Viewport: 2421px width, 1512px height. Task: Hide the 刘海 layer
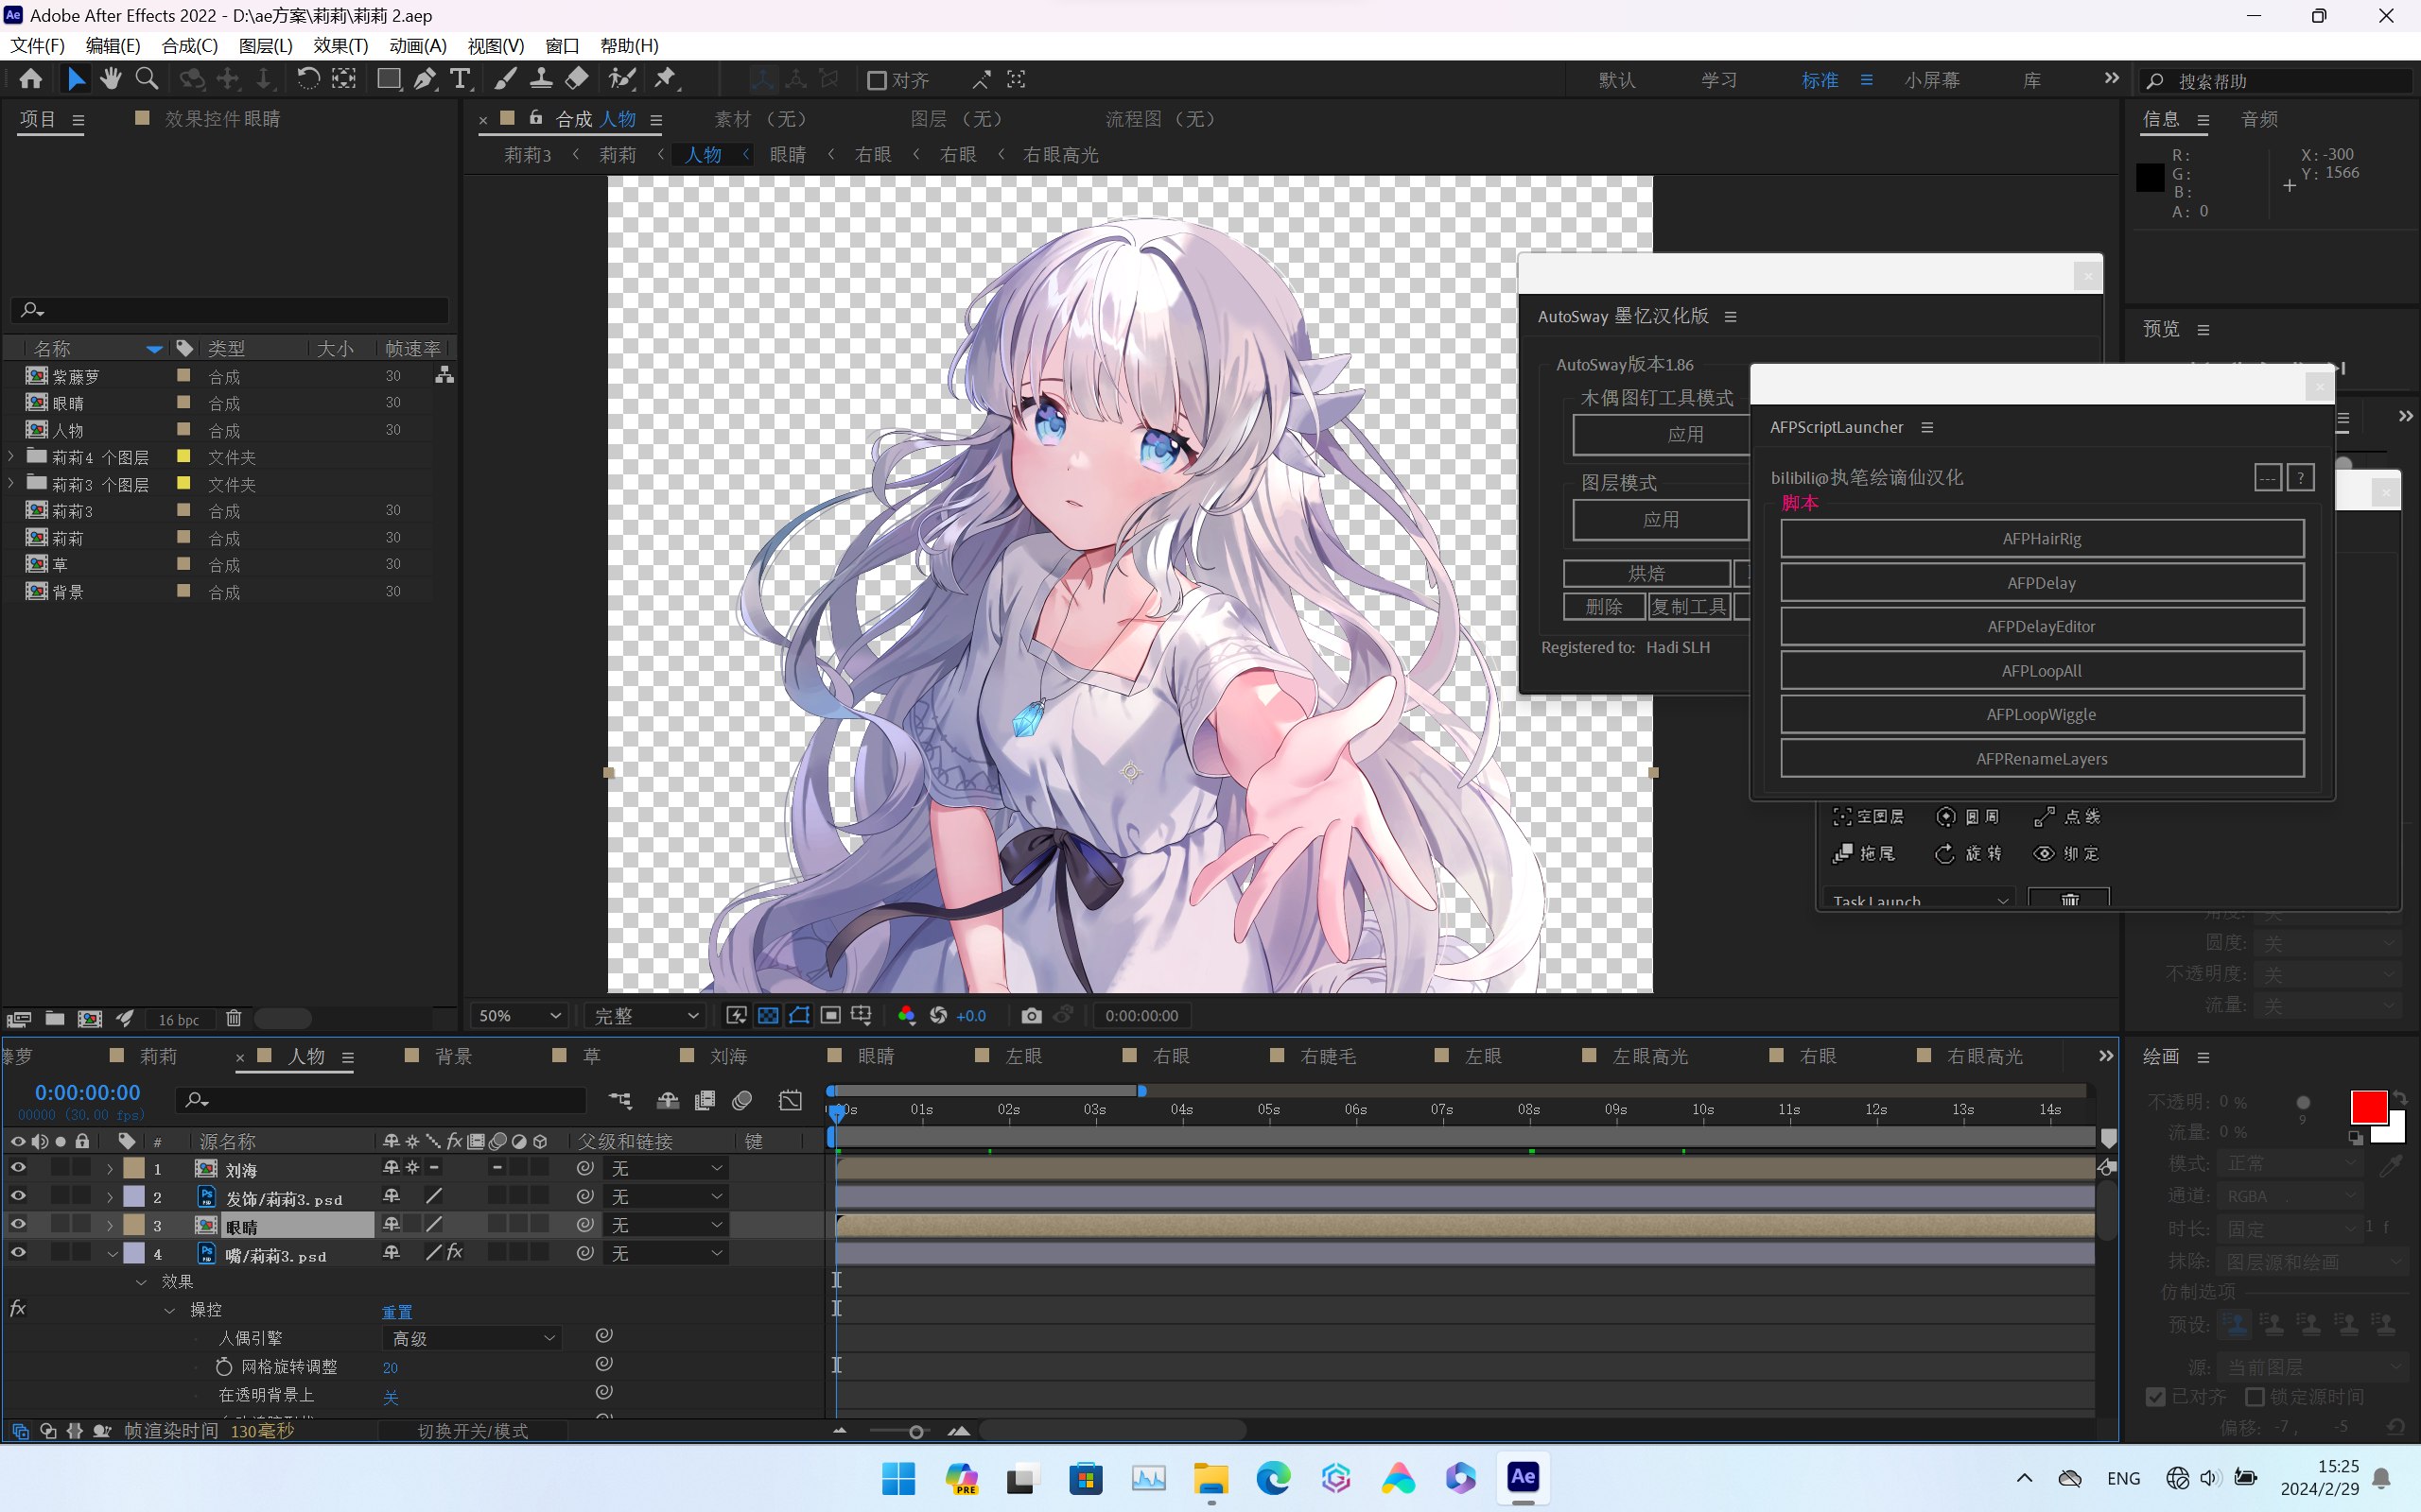pyautogui.click(x=18, y=1168)
